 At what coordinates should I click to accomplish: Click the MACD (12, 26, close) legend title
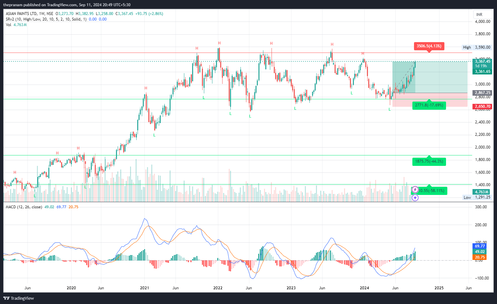[x=24, y=207]
